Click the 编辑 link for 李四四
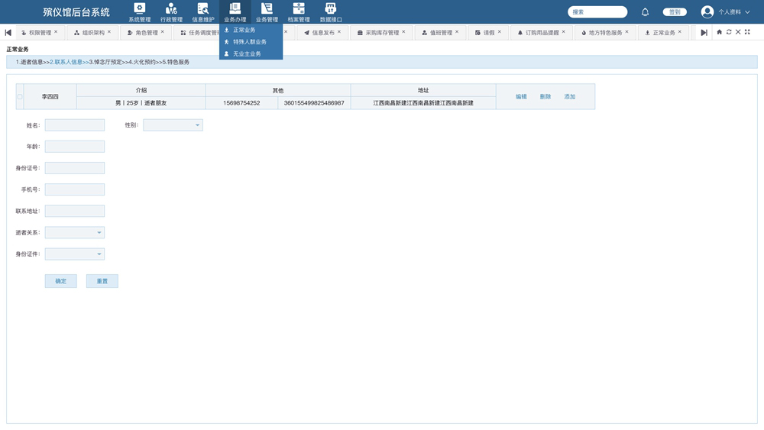764x430 pixels. pyautogui.click(x=521, y=97)
